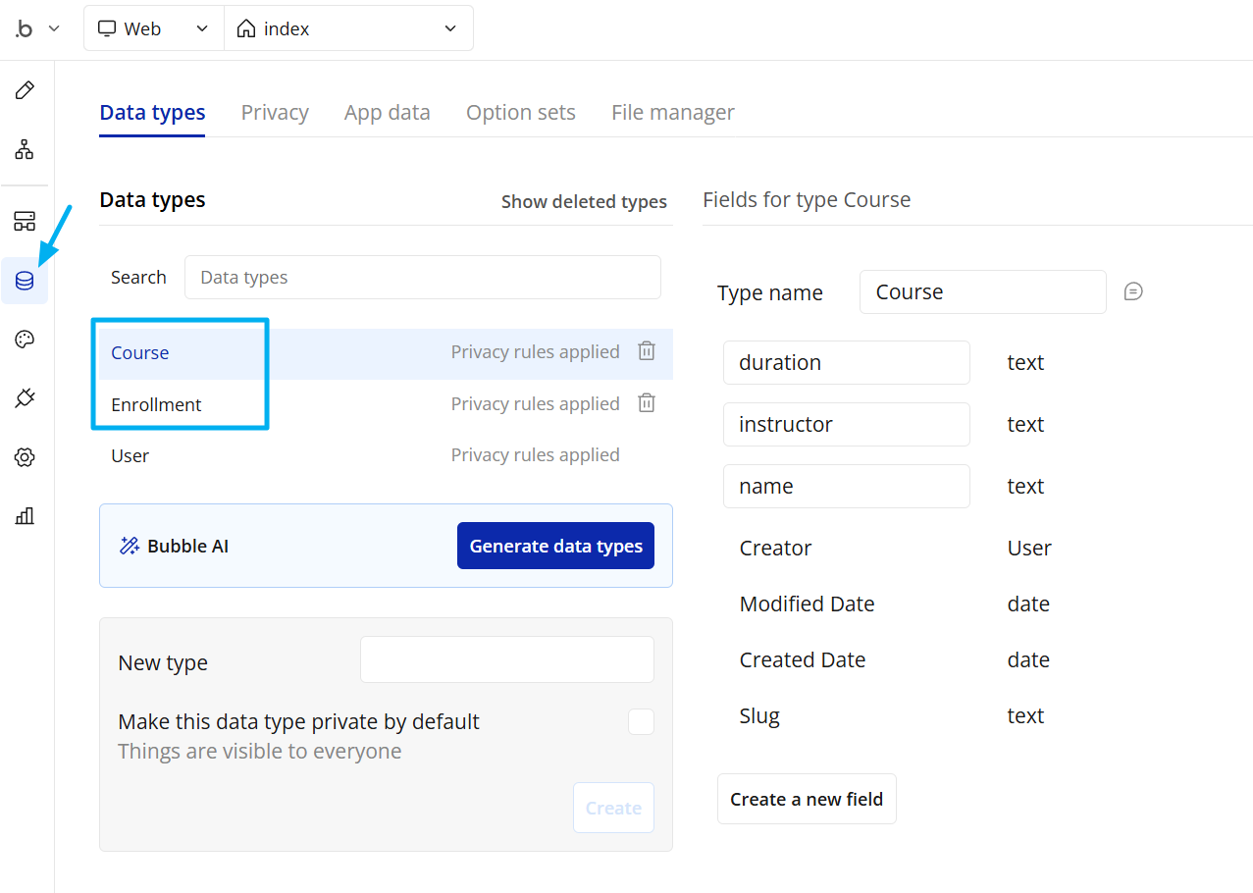1253x893 pixels.
Task: Open the index page selector
Action: pos(348,27)
